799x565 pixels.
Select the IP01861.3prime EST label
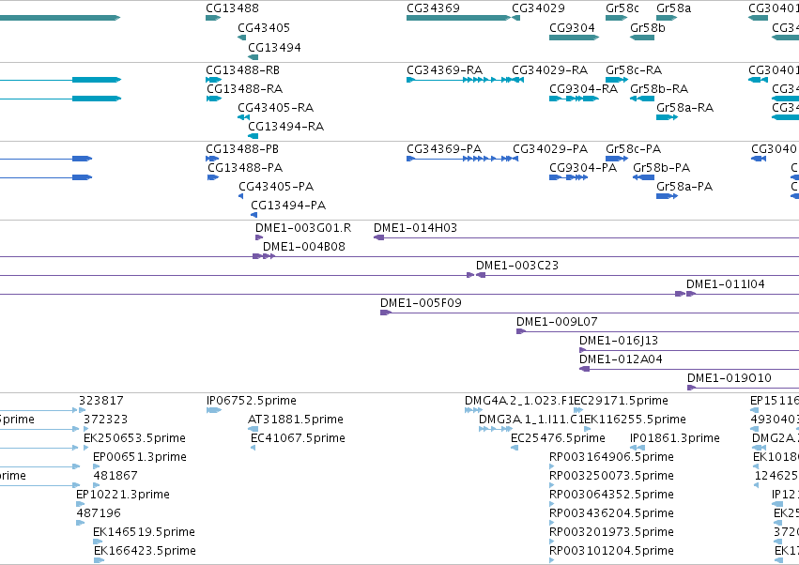point(675,438)
